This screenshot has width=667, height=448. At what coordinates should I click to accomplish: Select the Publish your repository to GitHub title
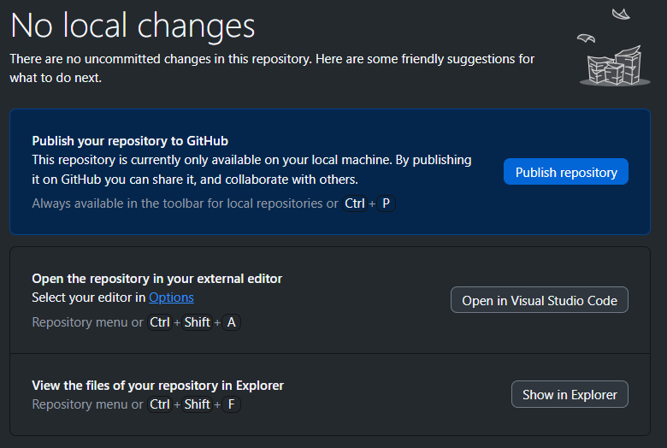click(130, 141)
